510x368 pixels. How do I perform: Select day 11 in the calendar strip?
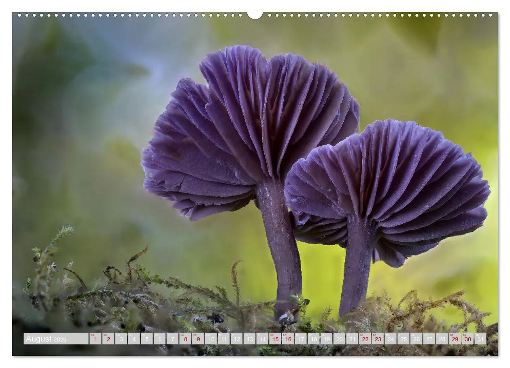224,339
